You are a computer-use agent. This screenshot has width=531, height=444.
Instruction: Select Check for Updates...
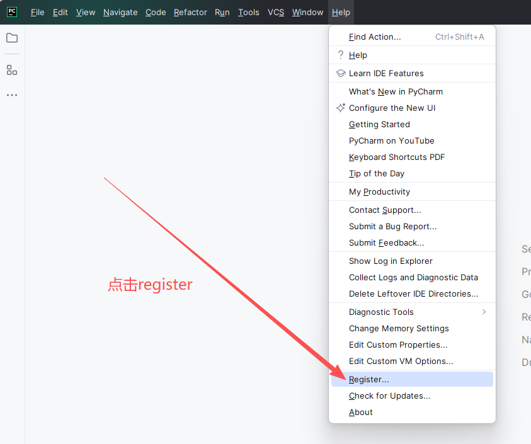tap(412, 396)
